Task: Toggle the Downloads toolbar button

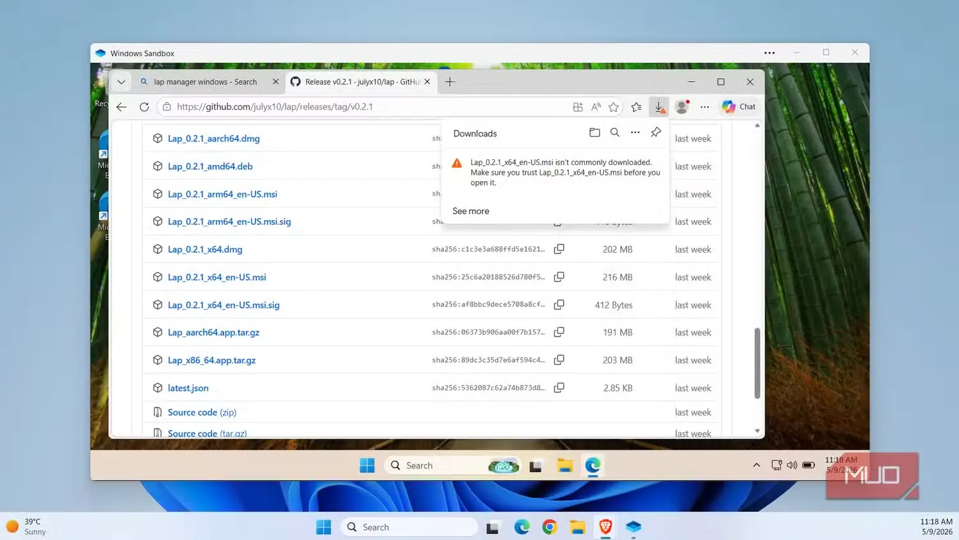Action: click(659, 107)
